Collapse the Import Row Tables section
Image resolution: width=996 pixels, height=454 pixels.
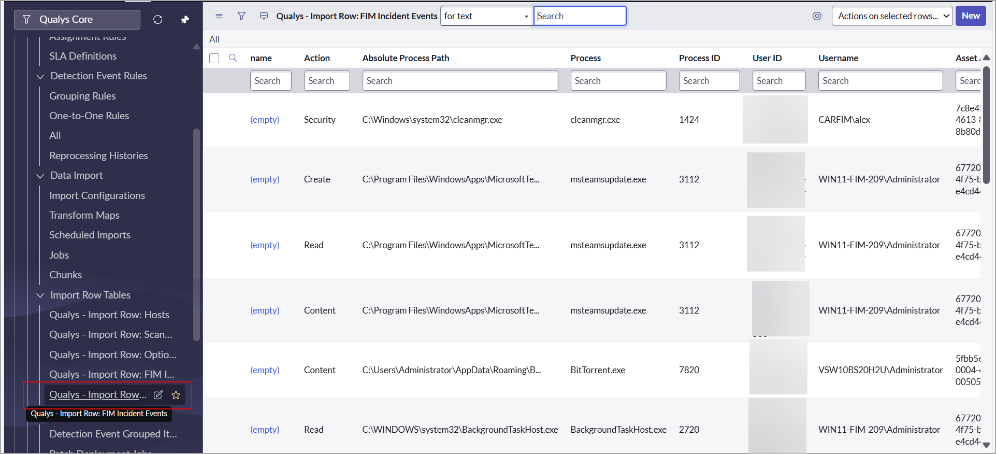click(40, 295)
